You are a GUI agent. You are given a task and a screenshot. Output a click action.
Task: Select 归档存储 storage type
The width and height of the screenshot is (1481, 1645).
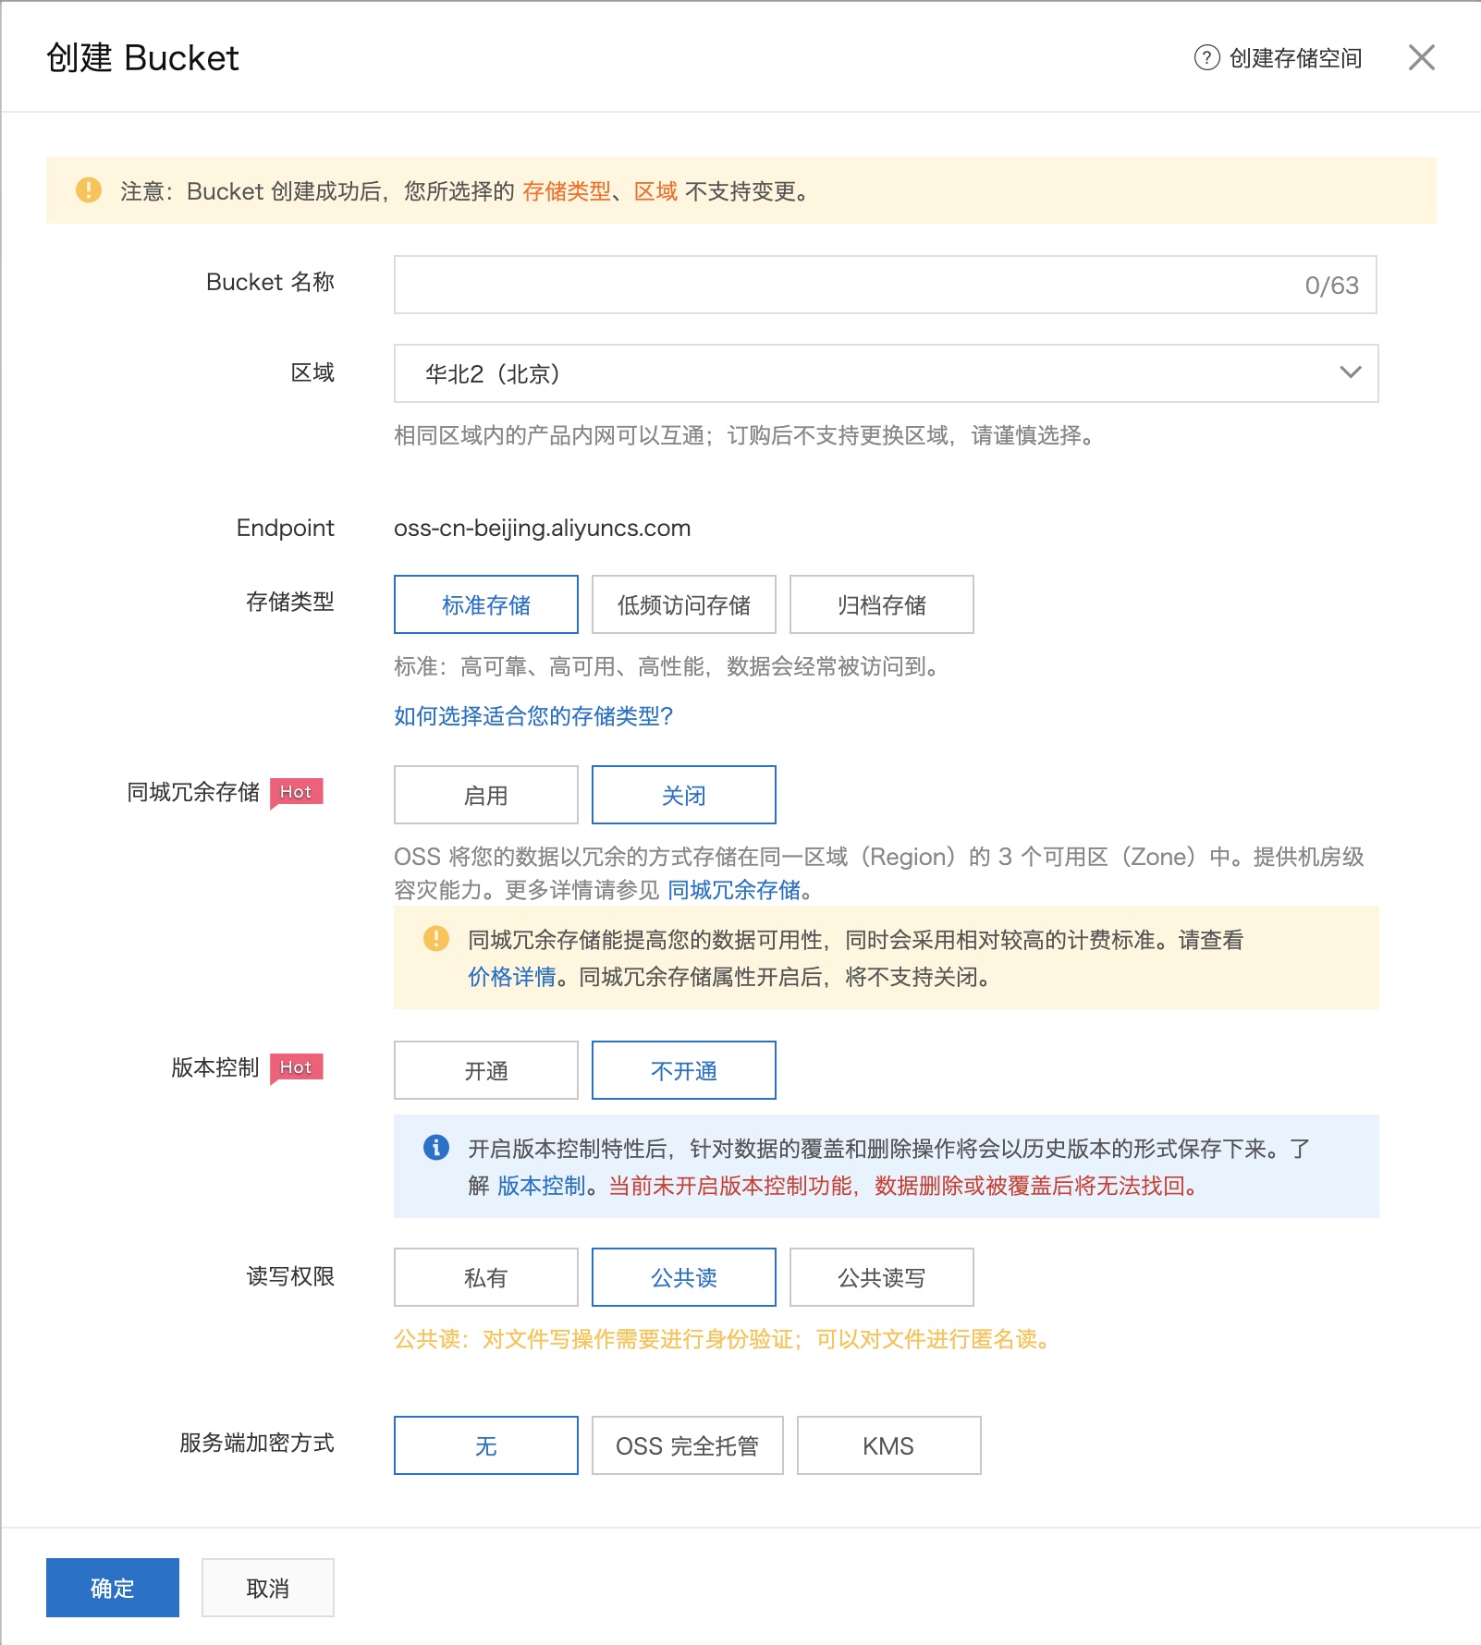(881, 605)
